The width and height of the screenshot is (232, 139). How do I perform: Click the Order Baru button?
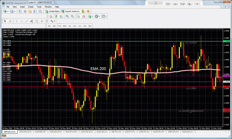(53, 11)
